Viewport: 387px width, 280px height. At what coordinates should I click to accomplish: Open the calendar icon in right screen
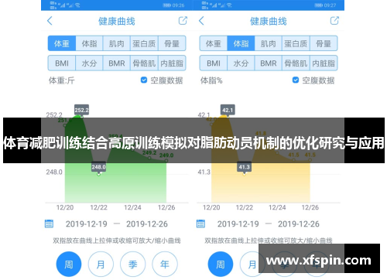(x=200, y=224)
